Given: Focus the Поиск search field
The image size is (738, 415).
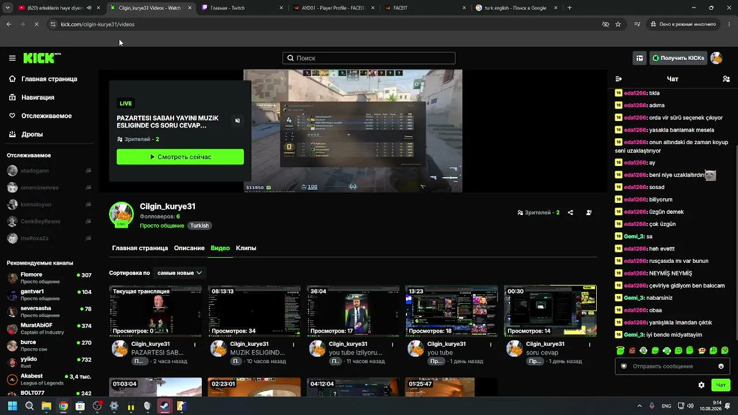Looking at the screenshot, I should (x=369, y=58).
